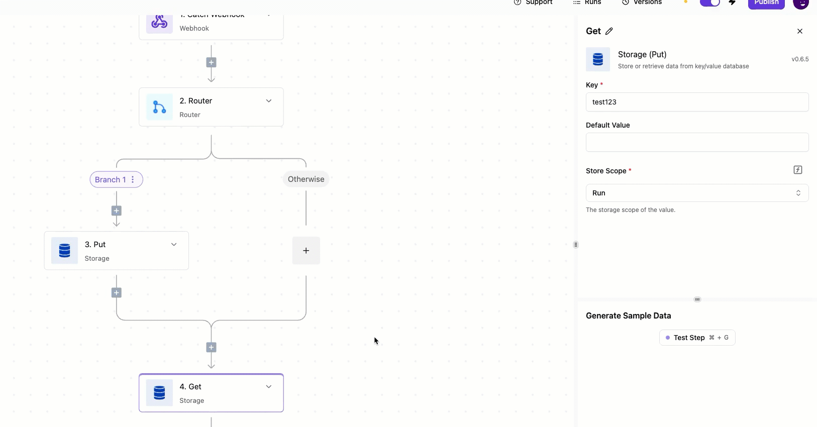The height and width of the screenshot is (427, 817).
Task: Click the database icon on Put step
Action: coord(65,251)
